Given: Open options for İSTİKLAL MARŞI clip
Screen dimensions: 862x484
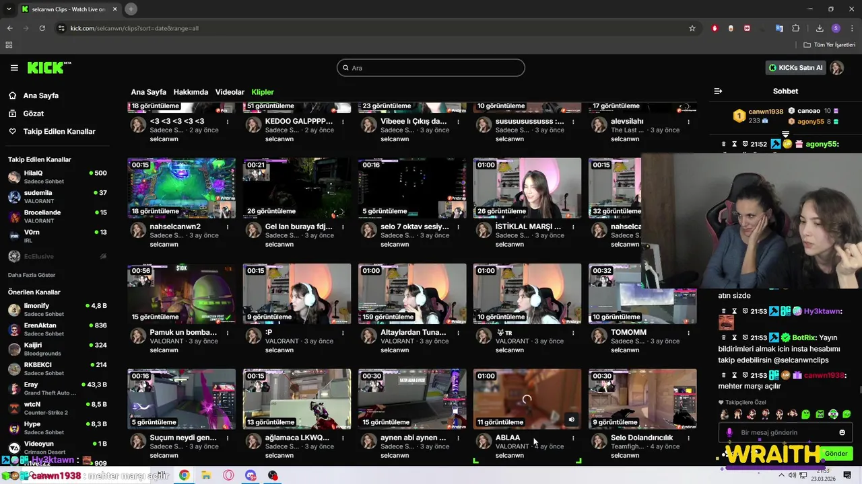Looking at the screenshot, I should (573, 227).
